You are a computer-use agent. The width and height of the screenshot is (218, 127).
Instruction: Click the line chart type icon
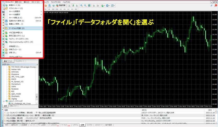point(77,5)
